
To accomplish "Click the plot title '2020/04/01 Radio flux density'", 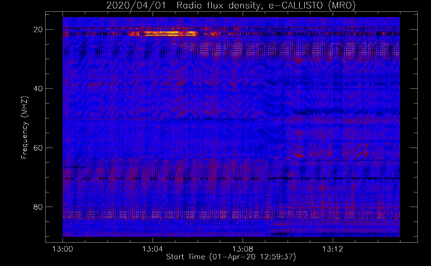I will coord(231,6).
